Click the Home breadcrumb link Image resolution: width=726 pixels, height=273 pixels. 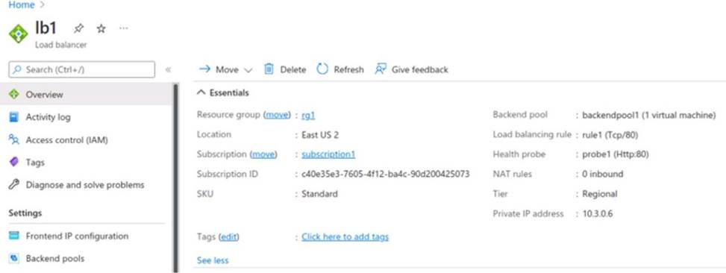pos(22,5)
